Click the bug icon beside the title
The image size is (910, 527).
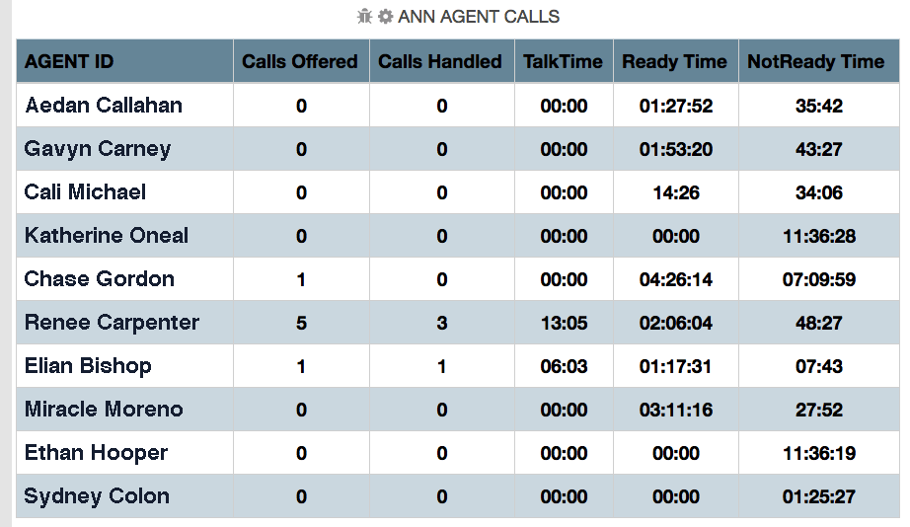[365, 17]
